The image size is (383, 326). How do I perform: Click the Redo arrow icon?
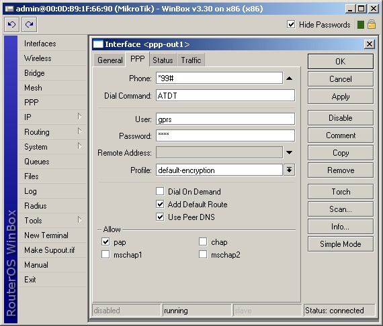pos(30,25)
